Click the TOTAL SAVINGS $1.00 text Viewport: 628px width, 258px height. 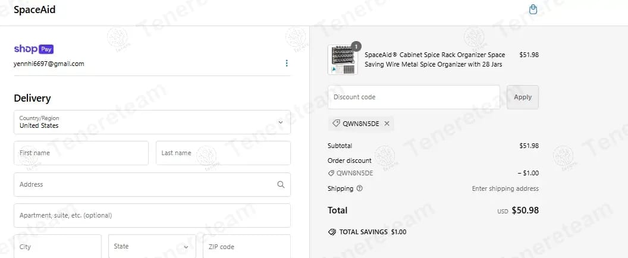[x=373, y=232]
